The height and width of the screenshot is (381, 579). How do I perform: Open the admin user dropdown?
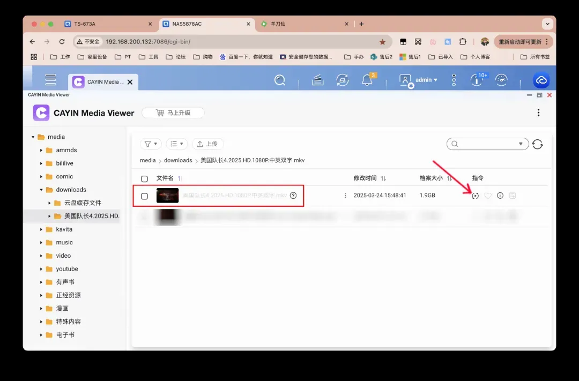pyautogui.click(x=419, y=80)
